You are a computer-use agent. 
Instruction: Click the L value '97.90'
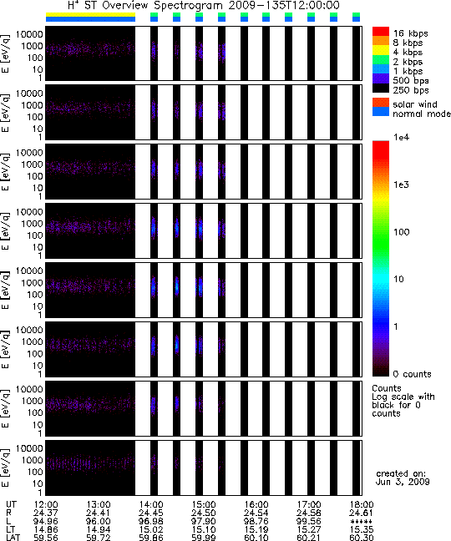pyautogui.click(x=204, y=521)
